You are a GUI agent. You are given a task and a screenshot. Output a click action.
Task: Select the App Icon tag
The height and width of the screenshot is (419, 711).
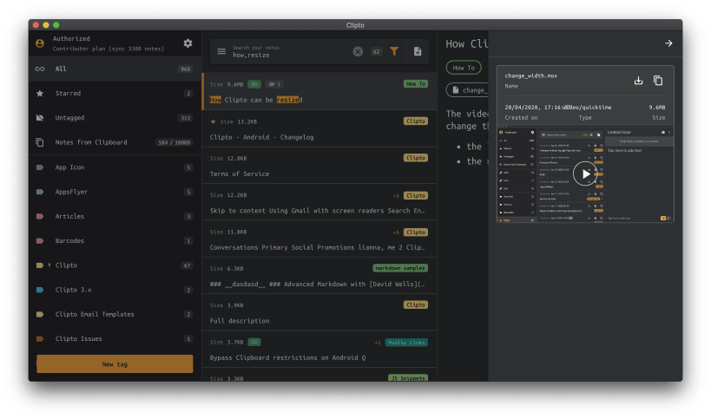pos(115,167)
